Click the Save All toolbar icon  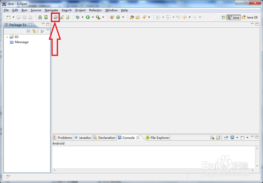coord(24,17)
